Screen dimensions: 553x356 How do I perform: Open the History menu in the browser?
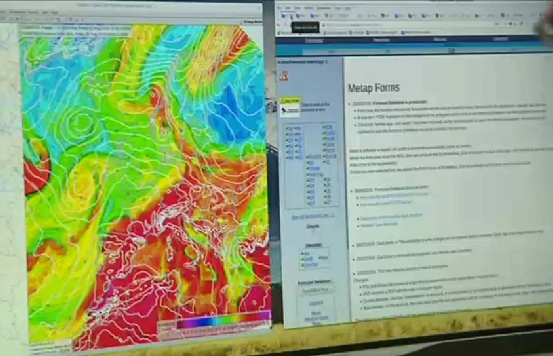(309, 8)
